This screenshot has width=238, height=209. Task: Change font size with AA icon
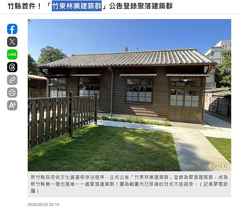coord(12,105)
